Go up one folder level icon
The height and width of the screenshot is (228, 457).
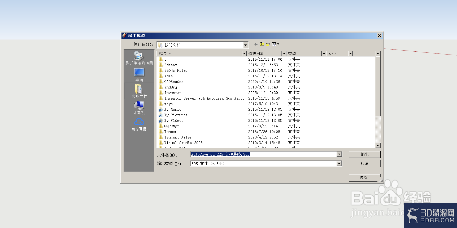coord(262,44)
